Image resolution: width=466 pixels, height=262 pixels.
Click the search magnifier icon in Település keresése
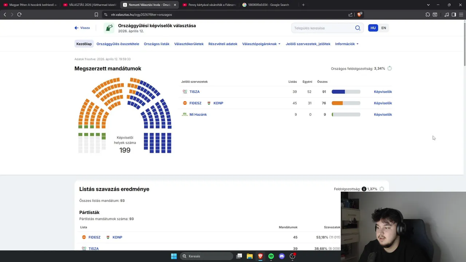(358, 28)
